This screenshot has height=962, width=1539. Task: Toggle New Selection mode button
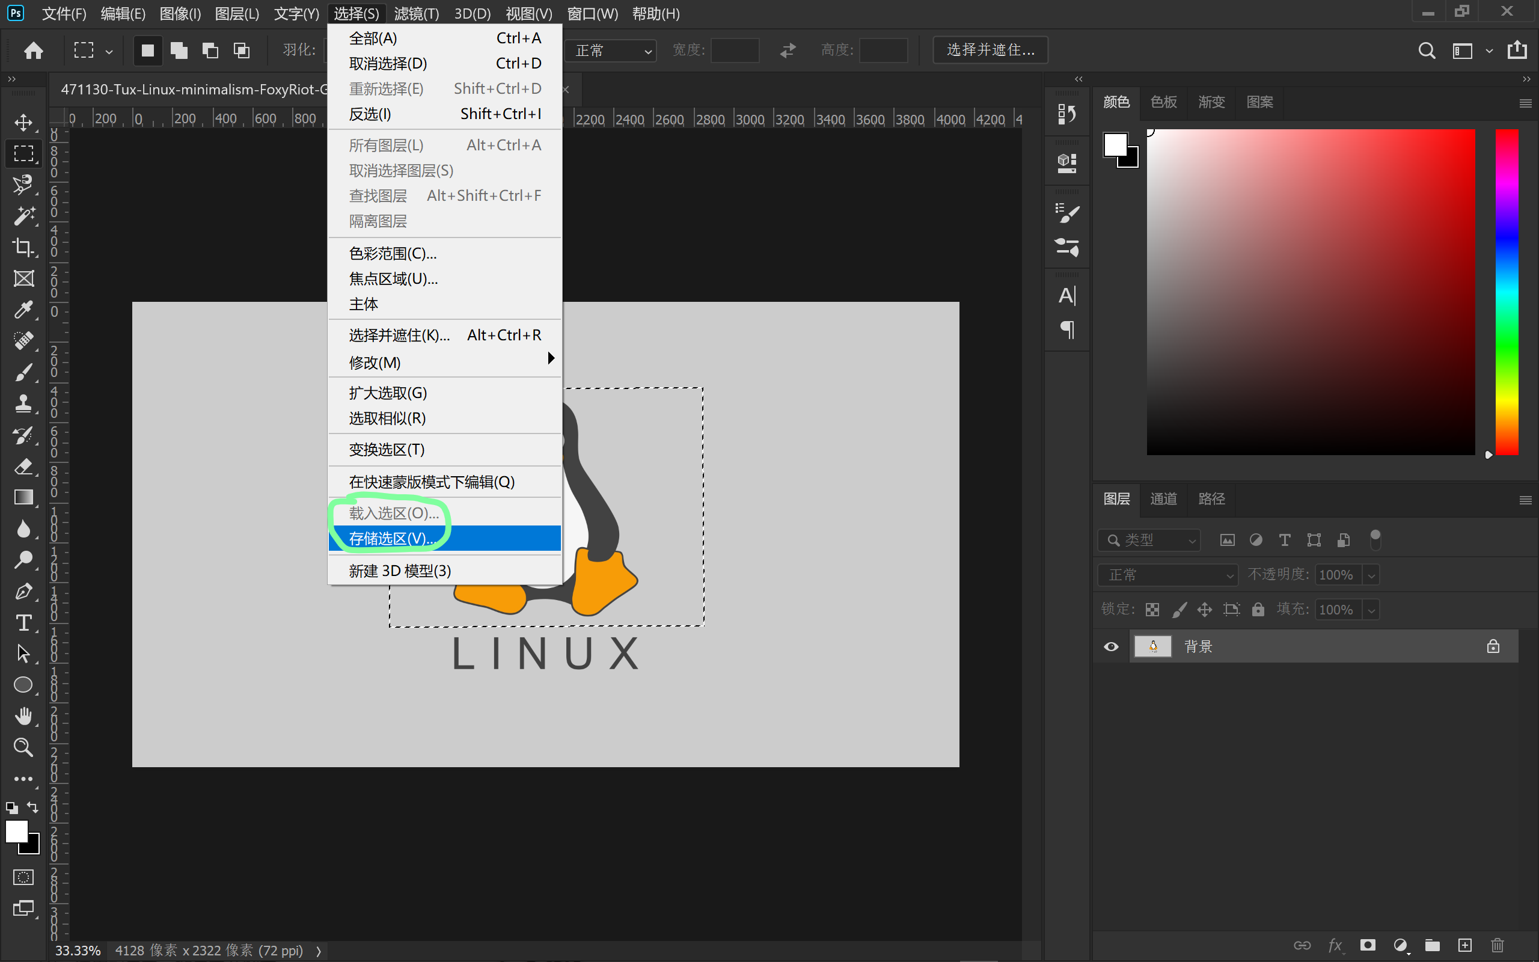pyautogui.click(x=147, y=51)
